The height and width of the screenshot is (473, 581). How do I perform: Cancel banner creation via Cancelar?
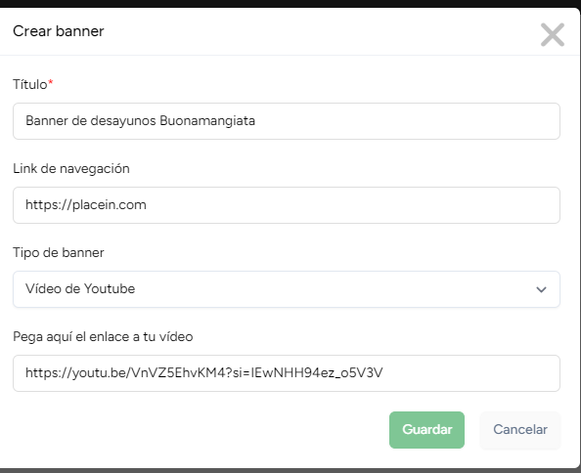point(520,430)
